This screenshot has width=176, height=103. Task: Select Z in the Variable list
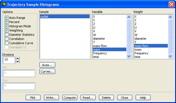tap(109, 24)
